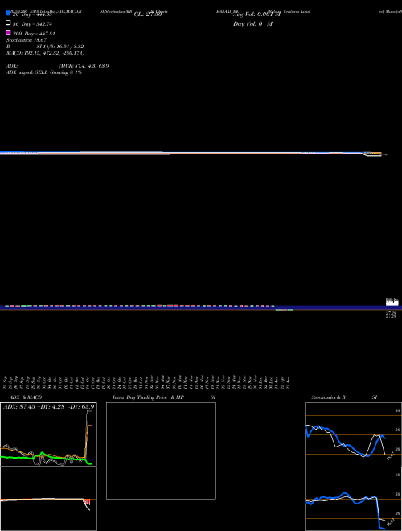Screen dimensions: 402x531
Task: Select the '200 Day = 447.81' legend text
Action: [x=34, y=34]
